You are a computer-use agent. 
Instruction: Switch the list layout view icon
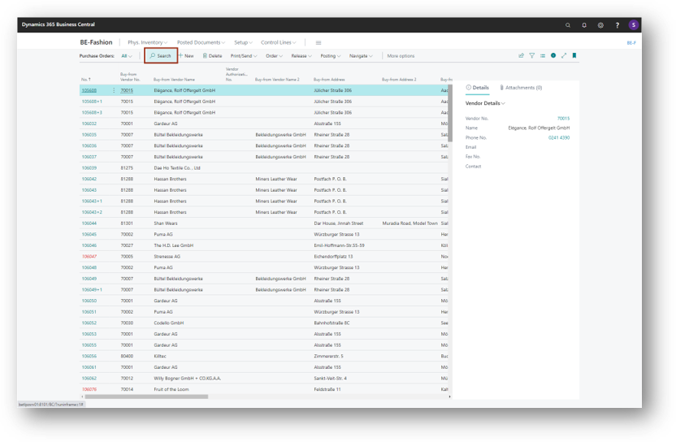tap(543, 55)
